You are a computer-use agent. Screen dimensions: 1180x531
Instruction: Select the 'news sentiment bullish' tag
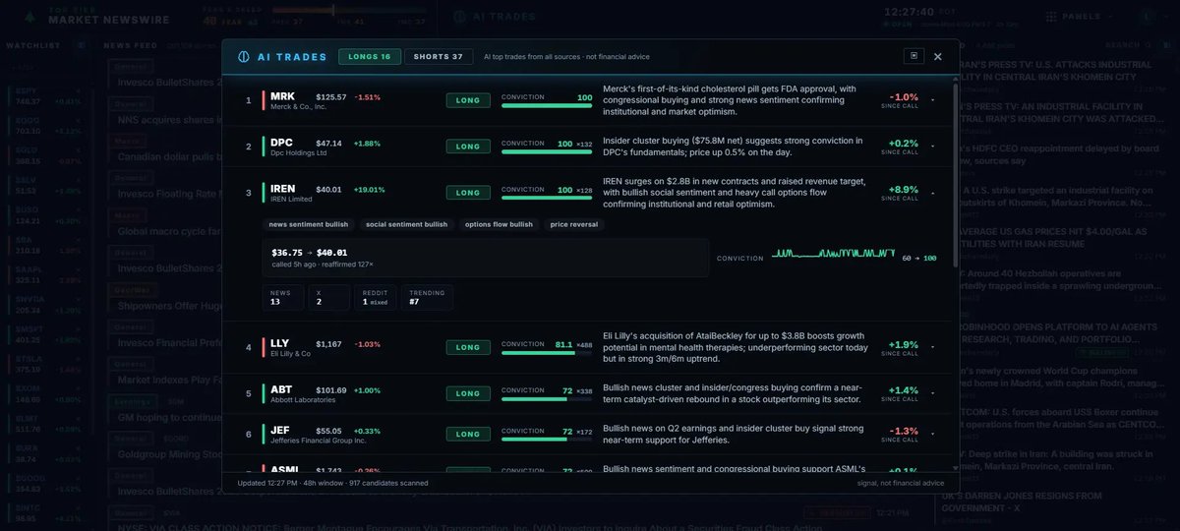click(308, 224)
